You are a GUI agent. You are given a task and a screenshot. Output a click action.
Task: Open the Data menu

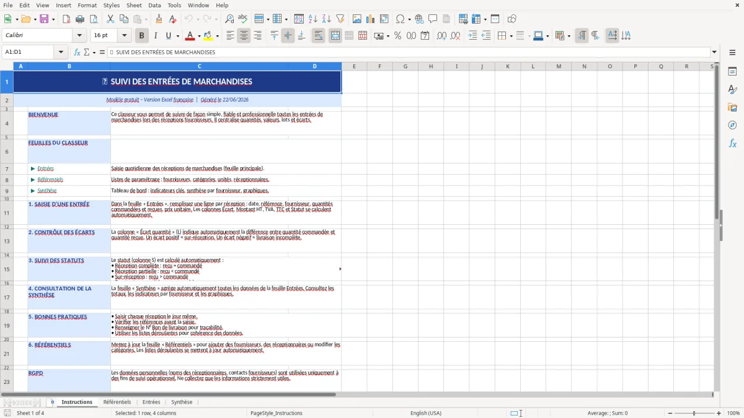click(154, 5)
